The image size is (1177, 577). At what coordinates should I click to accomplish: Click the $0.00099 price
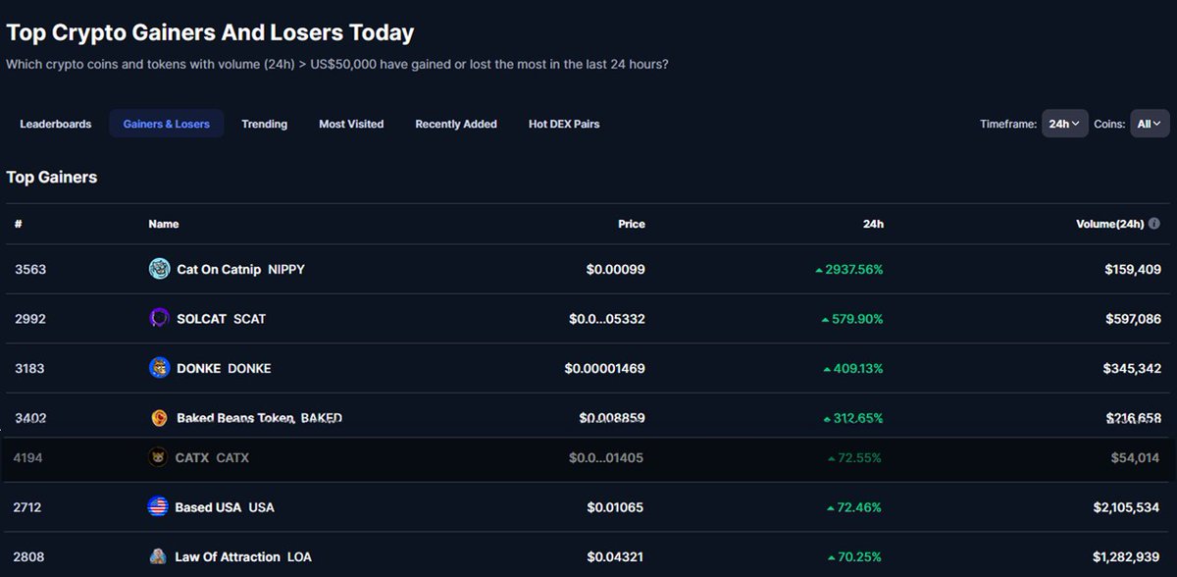616,269
